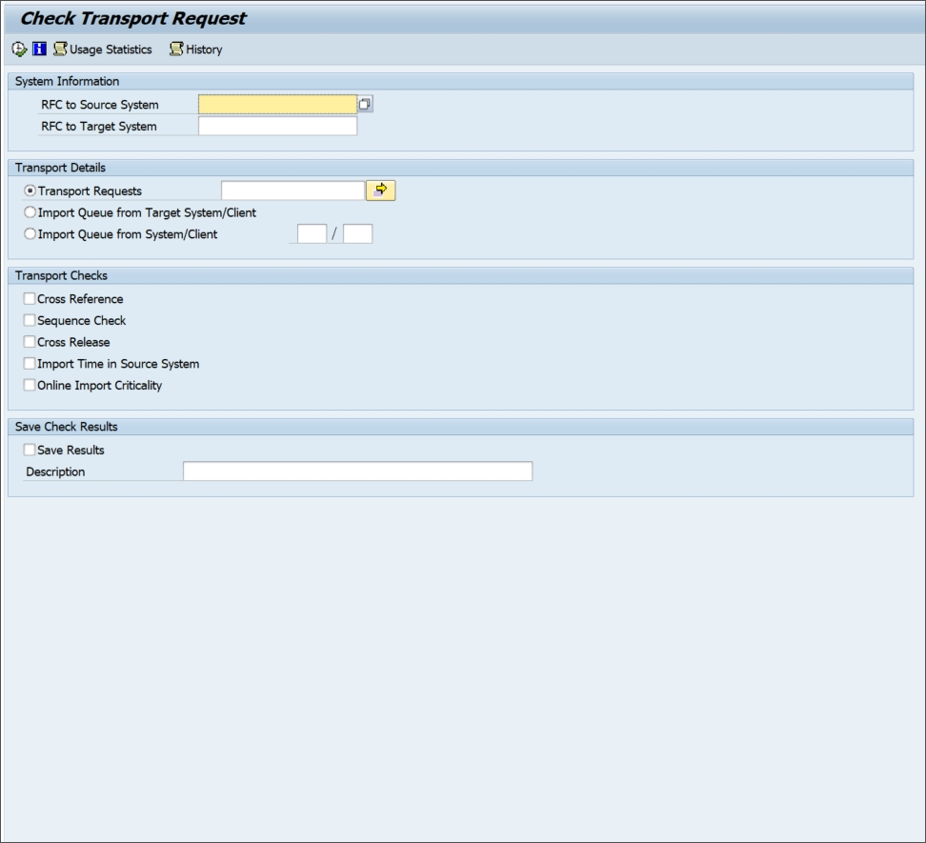Toggle Online Import Criticality checkbox

tap(30, 385)
